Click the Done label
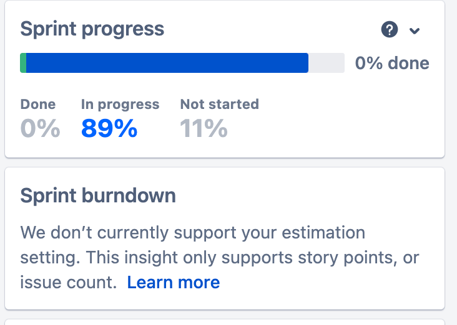The image size is (457, 325). point(38,104)
